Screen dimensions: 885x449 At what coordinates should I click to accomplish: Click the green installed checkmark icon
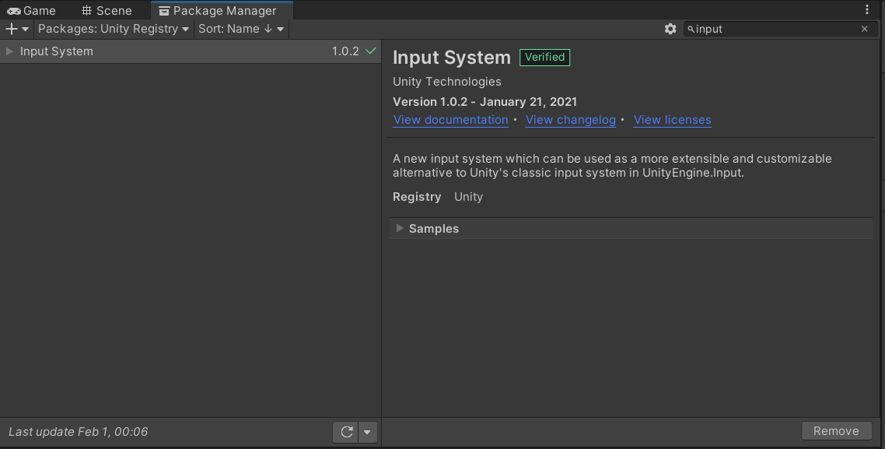(371, 51)
